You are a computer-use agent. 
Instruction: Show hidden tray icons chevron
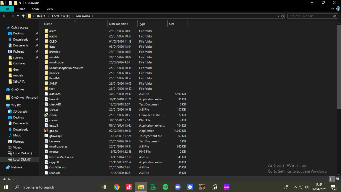295,187
